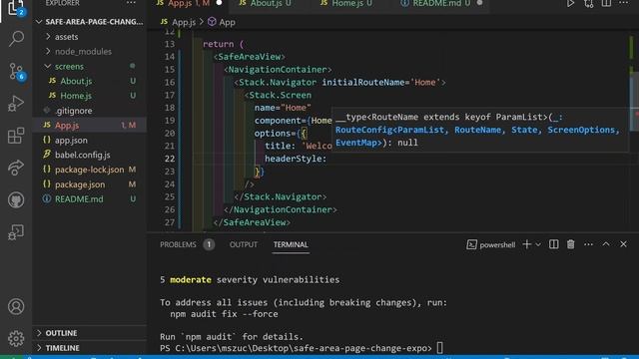Click App.js in the breadcrumb
Viewport: 639px width, 359px height.
[x=178, y=22]
